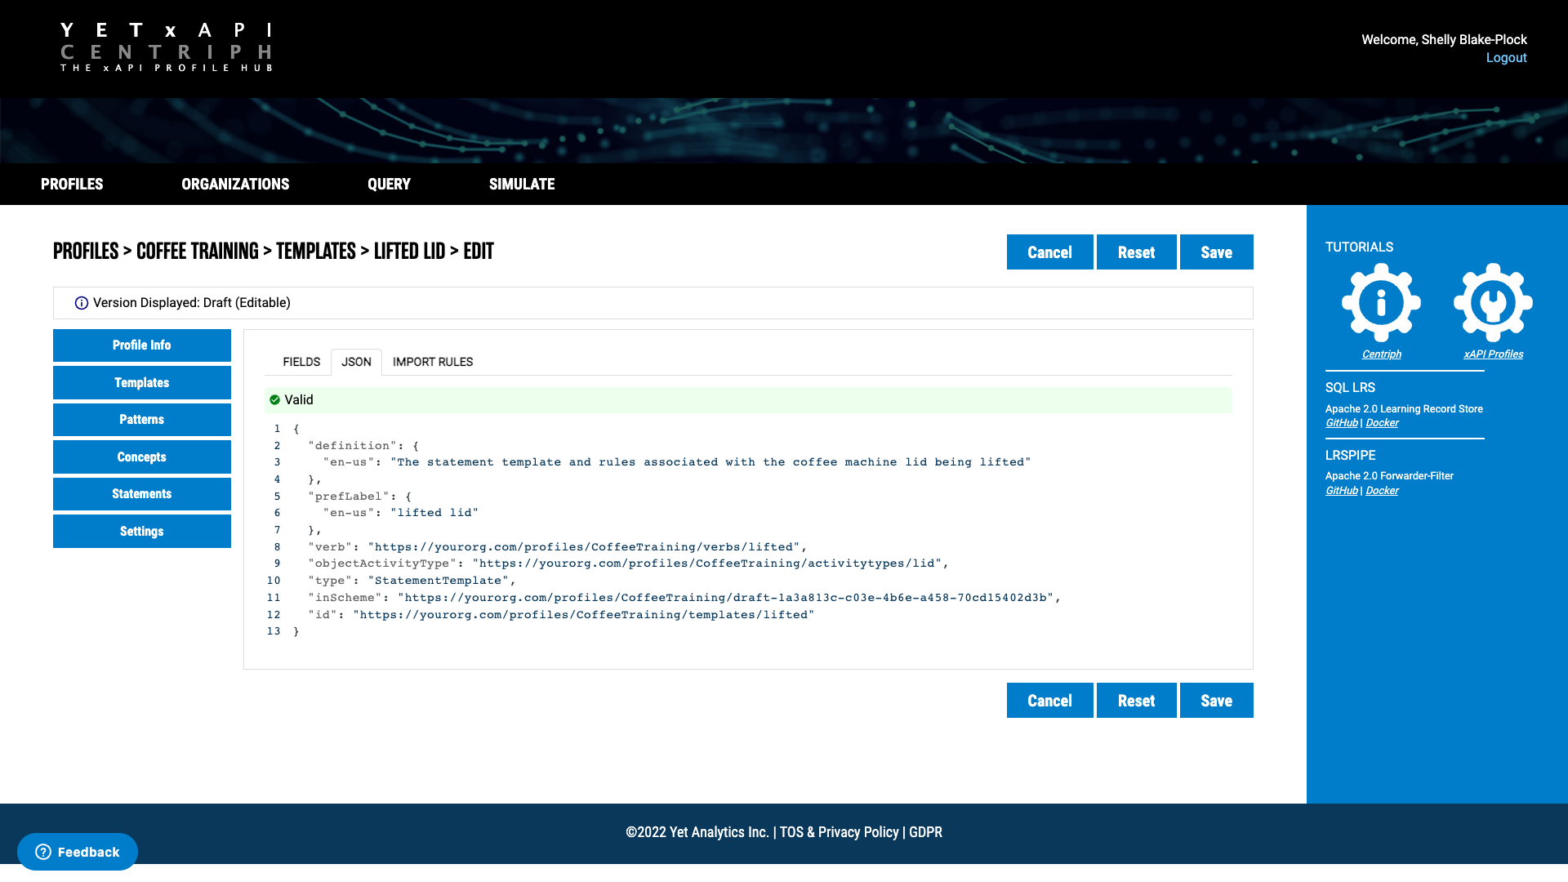1568x882 pixels.
Task: Click the xAPI Profiles wrench gear icon
Action: point(1493,302)
